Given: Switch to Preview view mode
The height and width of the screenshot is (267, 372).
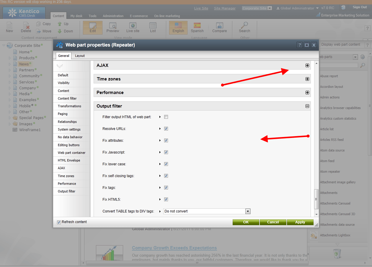Looking at the screenshot, I should [x=113, y=27].
